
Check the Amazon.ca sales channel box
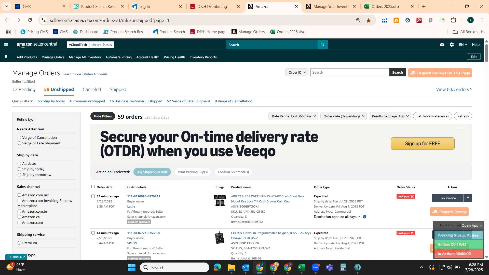coord(19,217)
